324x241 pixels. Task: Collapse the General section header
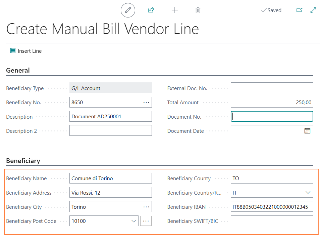18,70
